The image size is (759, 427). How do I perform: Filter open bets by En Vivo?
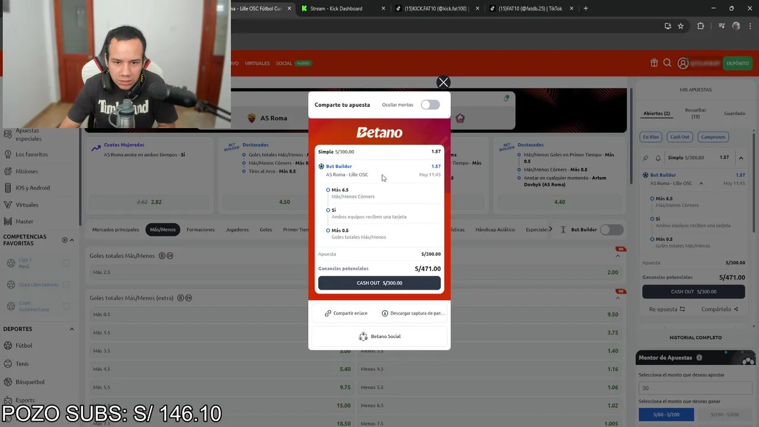[650, 137]
